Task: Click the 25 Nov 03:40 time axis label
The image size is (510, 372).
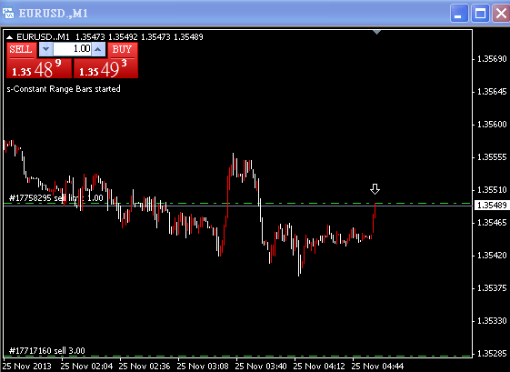Action: point(261,367)
